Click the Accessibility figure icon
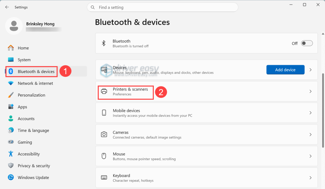 (x=11, y=154)
